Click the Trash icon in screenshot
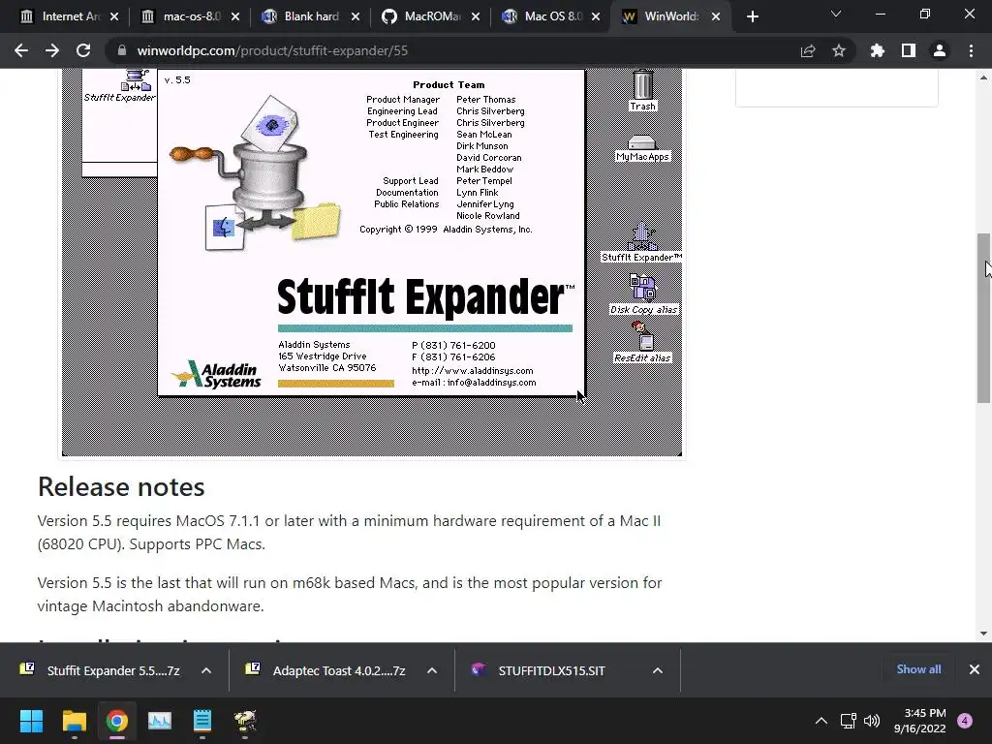The image size is (992, 744). 643,90
